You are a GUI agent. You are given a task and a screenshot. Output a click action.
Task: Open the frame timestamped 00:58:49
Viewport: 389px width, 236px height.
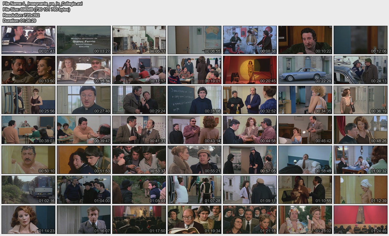click(x=305, y=160)
